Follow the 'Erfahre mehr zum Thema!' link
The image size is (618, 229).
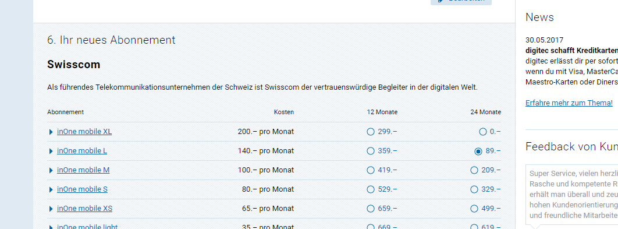click(569, 103)
